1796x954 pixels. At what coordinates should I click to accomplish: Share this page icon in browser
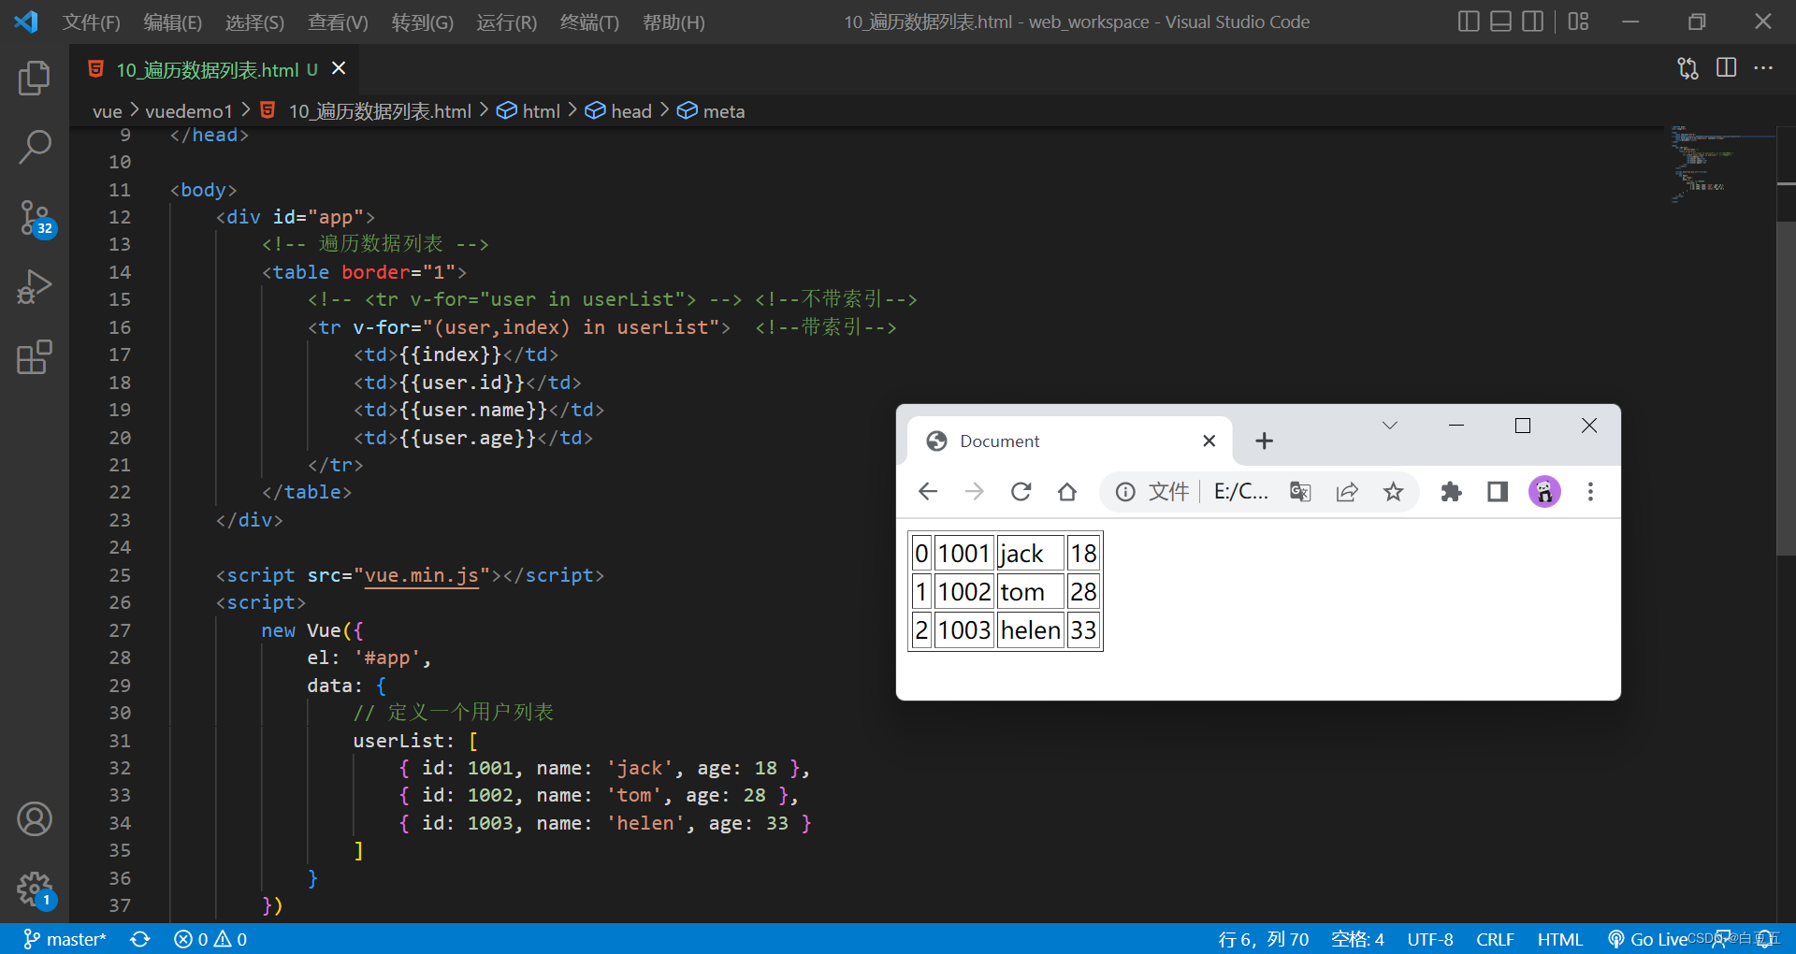1347,492
